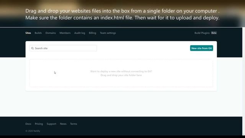Open the Domains tab
The width and height of the screenshot is (245, 138).
coord(51,33)
